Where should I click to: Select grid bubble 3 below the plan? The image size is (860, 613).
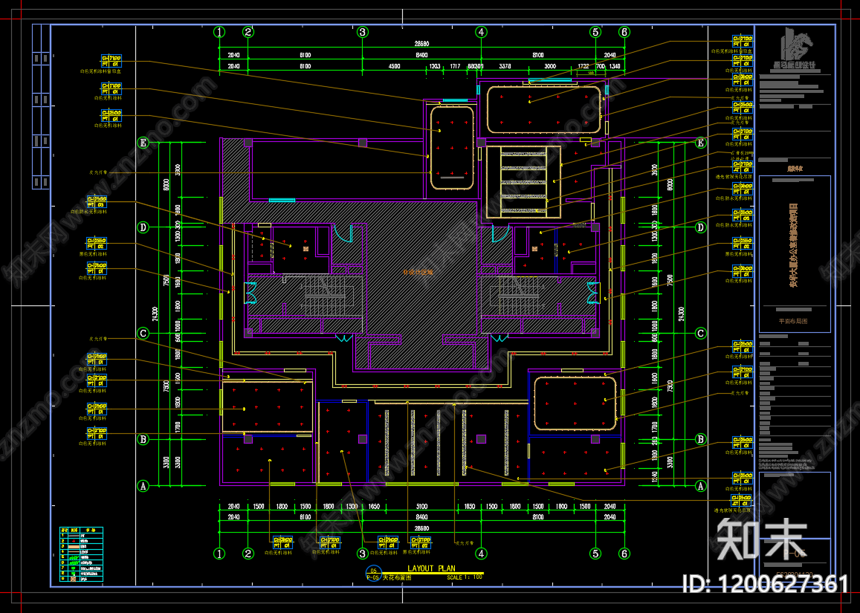click(362, 554)
